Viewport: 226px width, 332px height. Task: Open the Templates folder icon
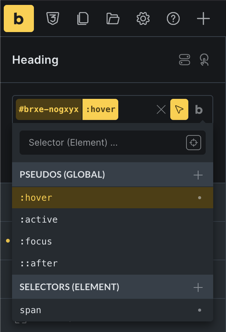[113, 18]
